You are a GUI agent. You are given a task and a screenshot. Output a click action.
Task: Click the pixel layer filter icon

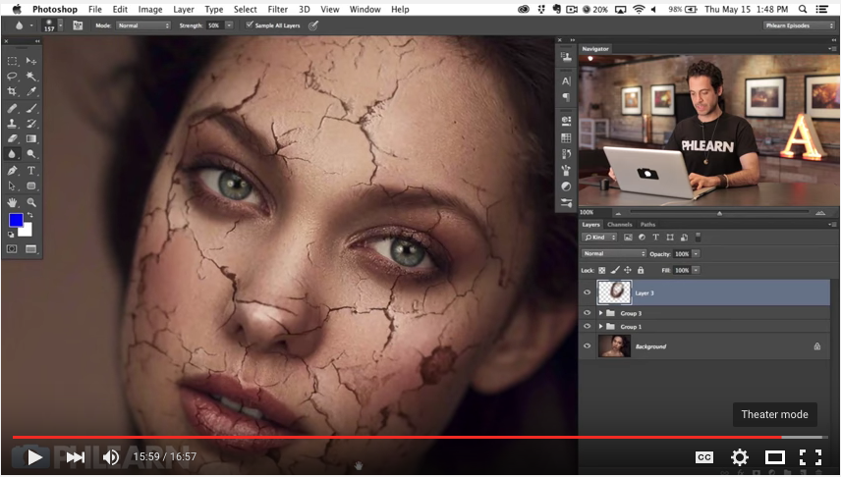pos(628,238)
